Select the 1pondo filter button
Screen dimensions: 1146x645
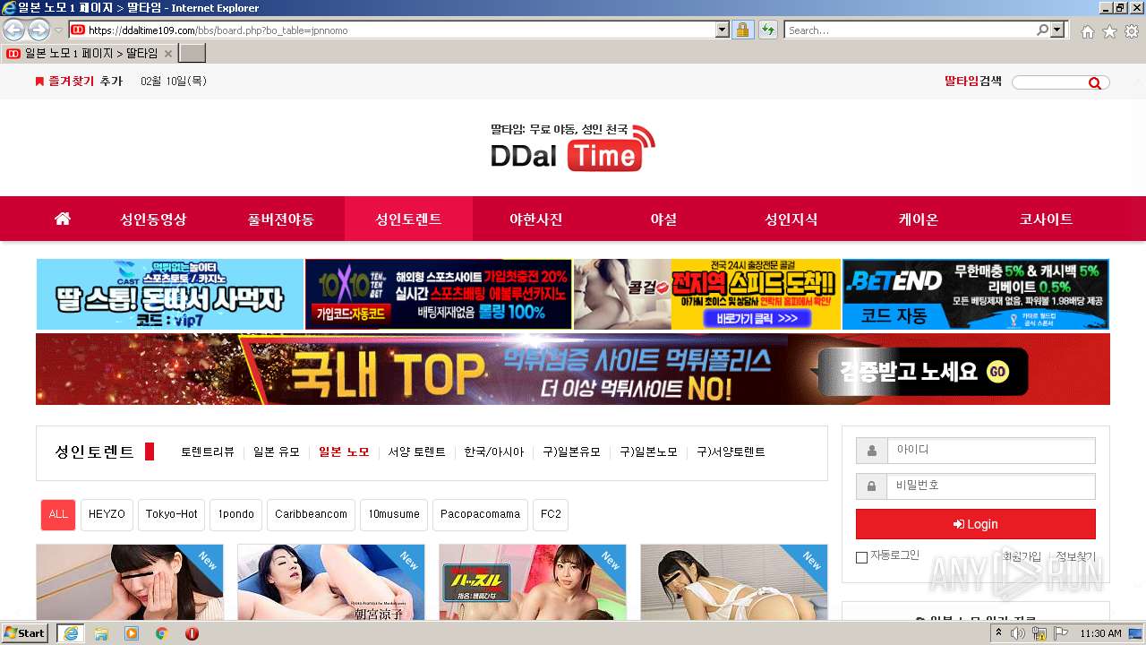(x=236, y=514)
